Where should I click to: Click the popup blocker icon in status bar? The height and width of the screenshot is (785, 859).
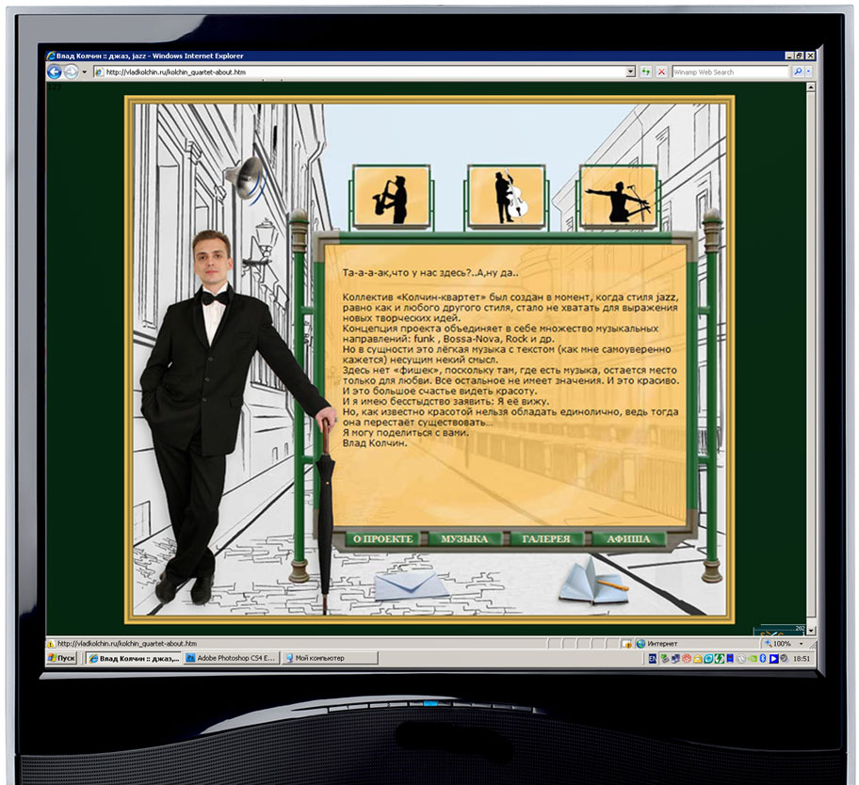pyautogui.click(x=627, y=644)
